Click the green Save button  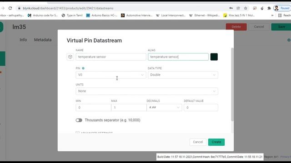coord(281,27)
